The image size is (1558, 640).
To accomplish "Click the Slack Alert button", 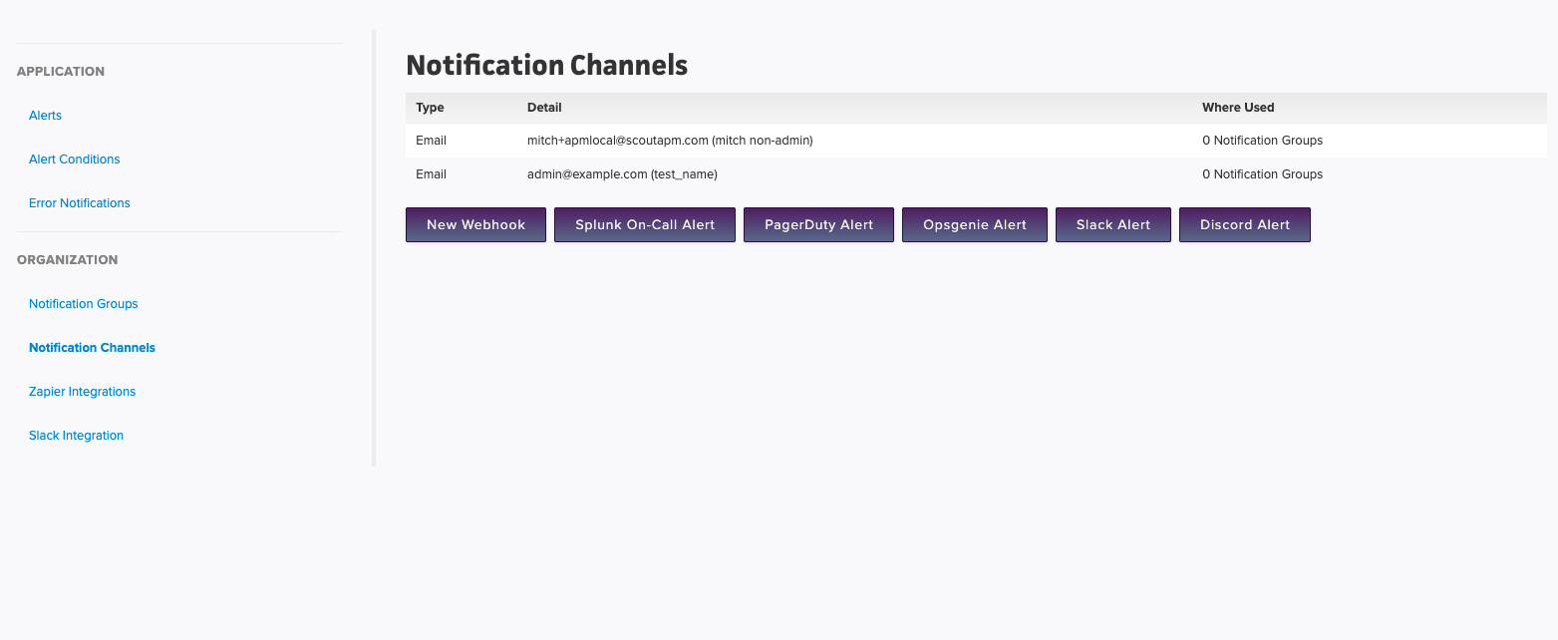I will 1113,224.
